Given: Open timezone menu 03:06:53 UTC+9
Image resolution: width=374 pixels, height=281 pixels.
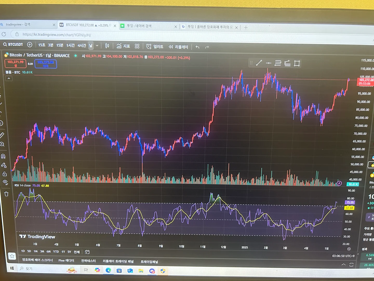Looking at the screenshot, I should (343, 256).
